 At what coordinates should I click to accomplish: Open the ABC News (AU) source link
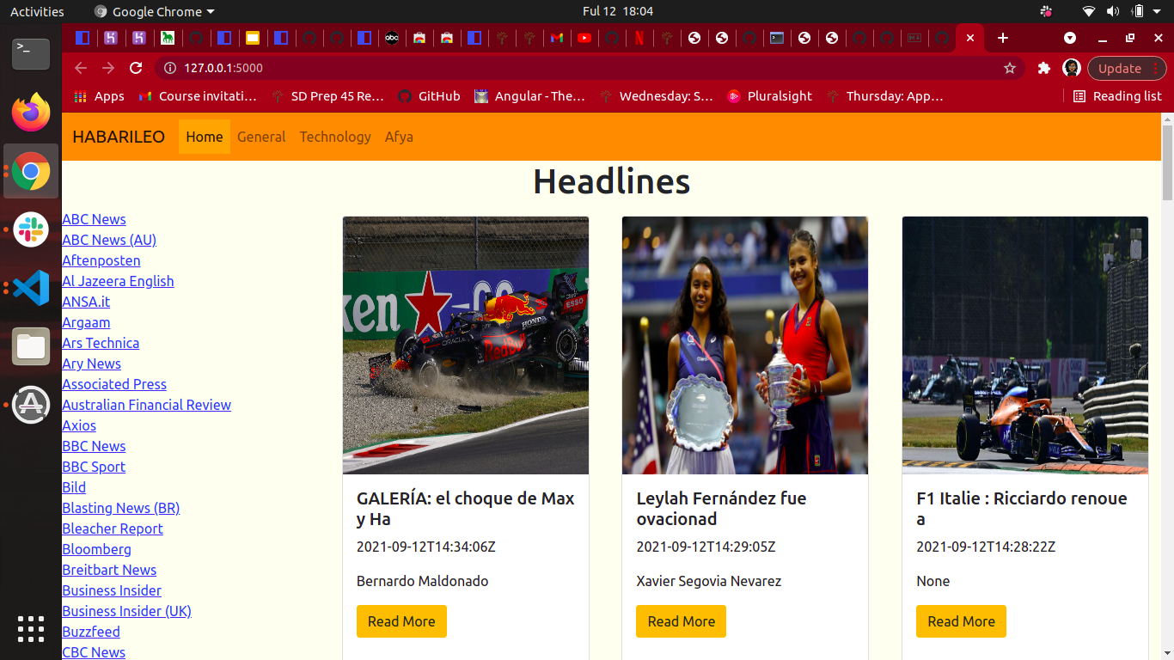(109, 240)
